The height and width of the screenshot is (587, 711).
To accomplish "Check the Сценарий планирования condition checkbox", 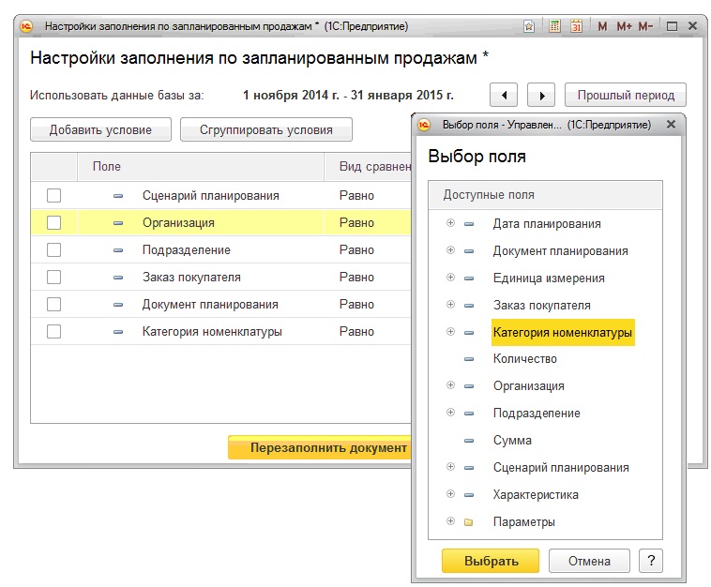I will click(x=54, y=196).
